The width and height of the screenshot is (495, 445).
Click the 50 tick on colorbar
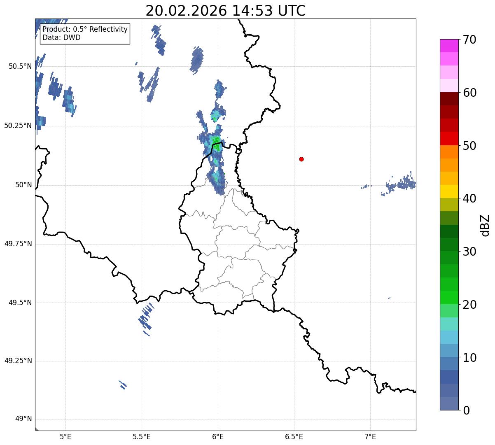[x=469, y=146]
